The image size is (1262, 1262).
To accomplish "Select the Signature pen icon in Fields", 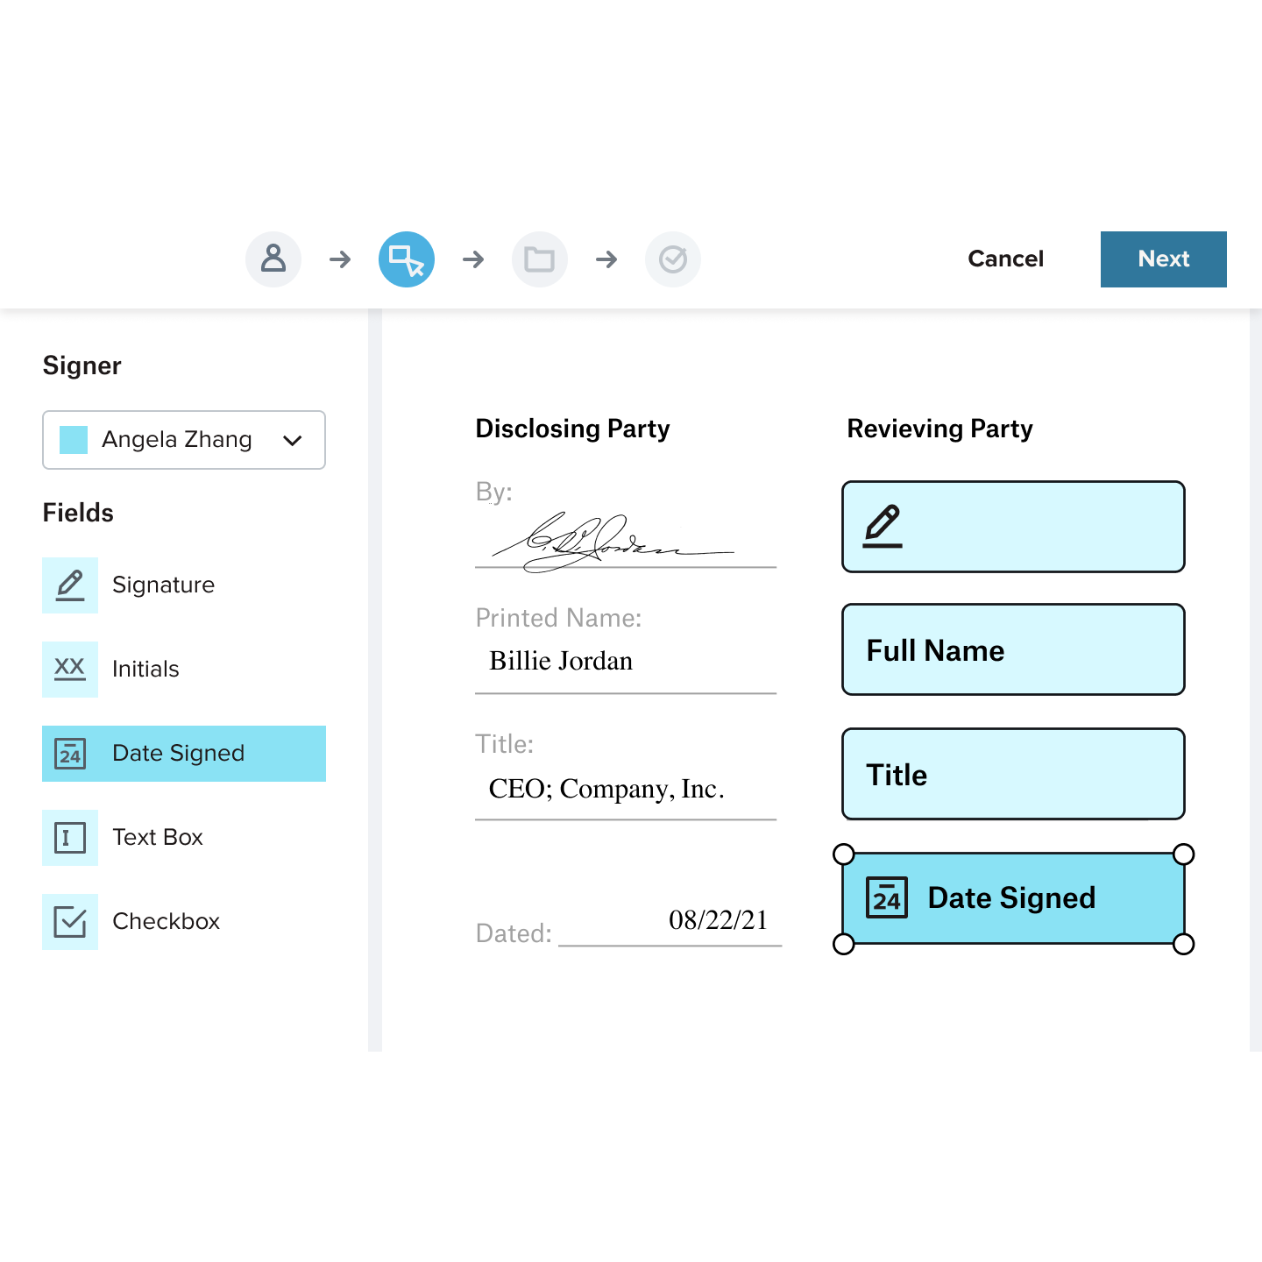I will click(70, 585).
